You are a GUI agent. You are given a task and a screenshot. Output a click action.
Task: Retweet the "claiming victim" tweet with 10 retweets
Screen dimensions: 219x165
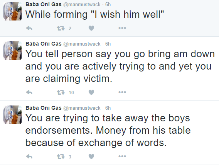[61, 92]
